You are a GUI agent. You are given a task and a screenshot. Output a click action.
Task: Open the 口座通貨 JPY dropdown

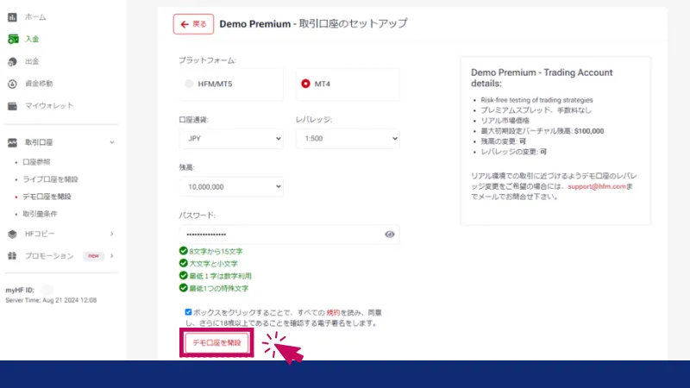(x=230, y=138)
